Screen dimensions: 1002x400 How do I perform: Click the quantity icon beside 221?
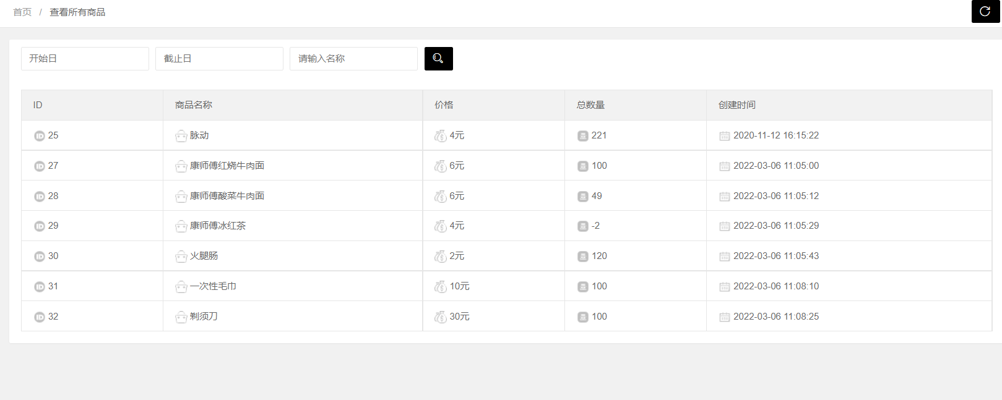click(583, 136)
